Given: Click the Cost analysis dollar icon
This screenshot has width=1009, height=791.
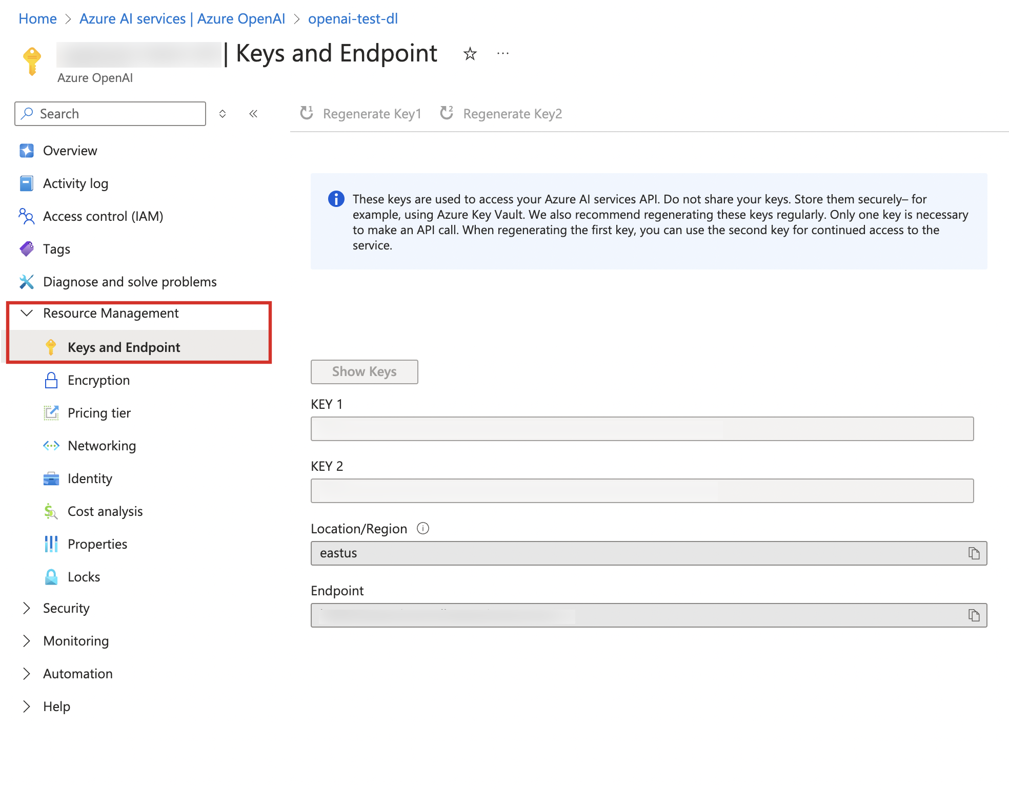Looking at the screenshot, I should [51, 511].
